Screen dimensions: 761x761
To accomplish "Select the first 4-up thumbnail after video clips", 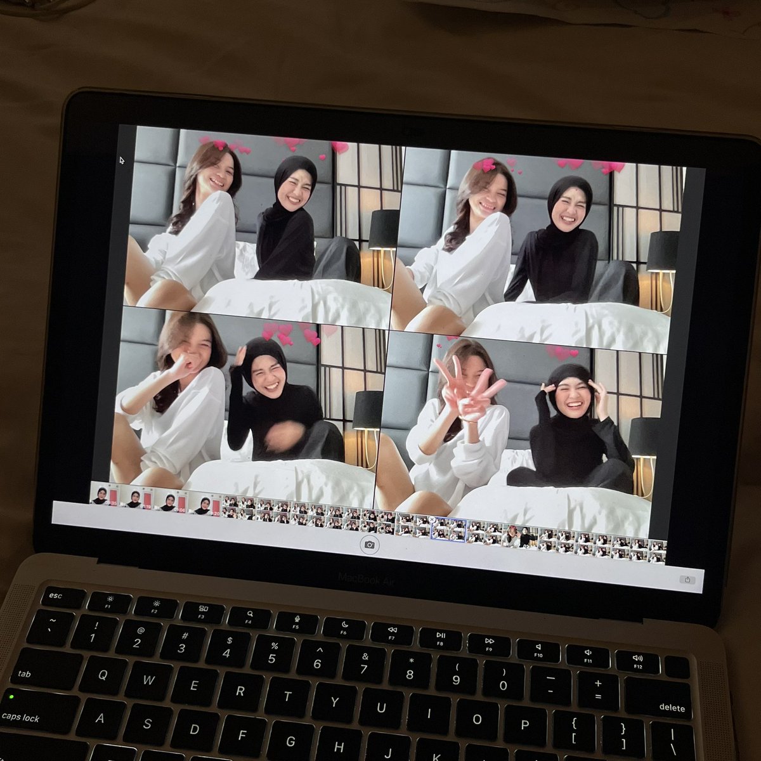I will click(238, 509).
